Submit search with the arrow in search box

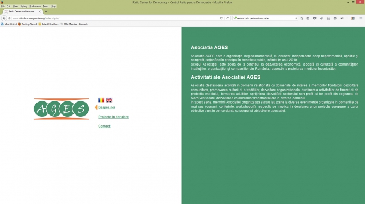[296, 18]
